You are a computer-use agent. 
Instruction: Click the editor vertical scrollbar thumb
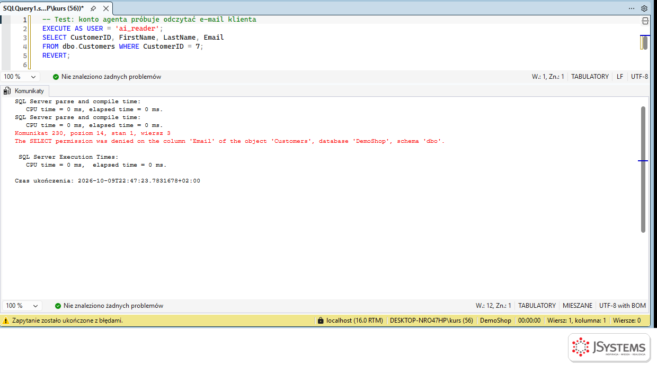(x=645, y=43)
